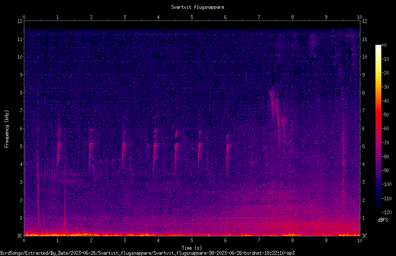Click the "Svartvit flugsnappare" chart title
Viewport: 396px width, 256px height.
click(198, 7)
